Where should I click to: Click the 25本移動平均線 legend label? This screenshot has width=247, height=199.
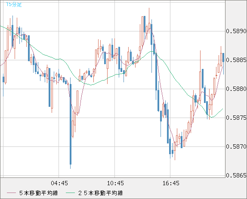click(x=101, y=193)
